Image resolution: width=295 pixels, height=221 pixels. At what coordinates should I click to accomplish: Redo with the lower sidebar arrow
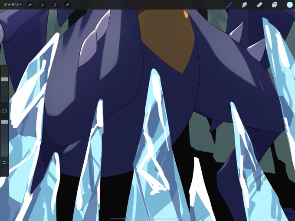(4, 171)
